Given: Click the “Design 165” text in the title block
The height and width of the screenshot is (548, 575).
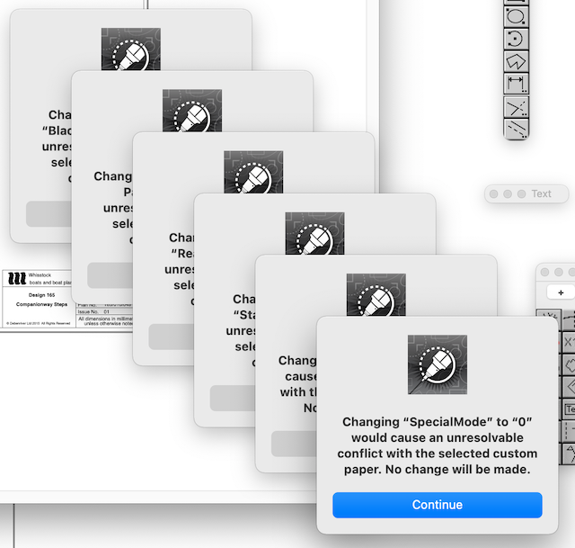Looking at the screenshot, I should pos(42,295).
